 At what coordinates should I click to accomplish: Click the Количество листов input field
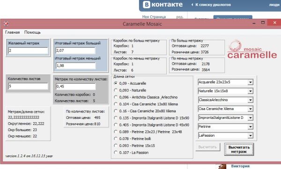(x=28, y=86)
